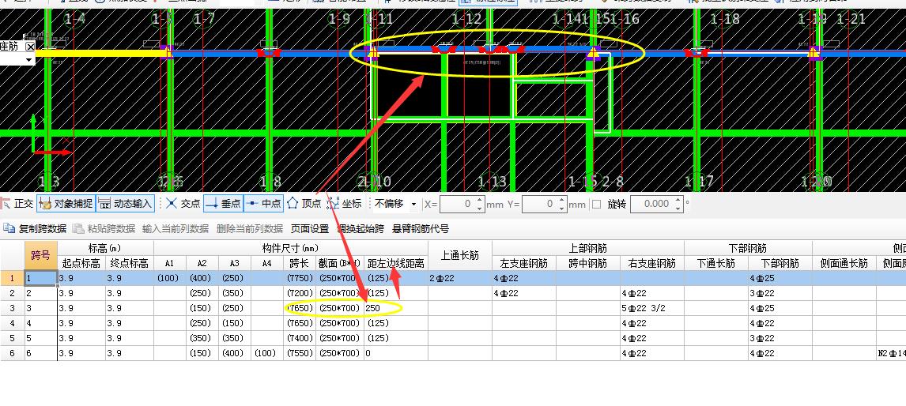This screenshot has height=406, width=906.
Task: Select row header number 6
Action: tap(12, 353)
